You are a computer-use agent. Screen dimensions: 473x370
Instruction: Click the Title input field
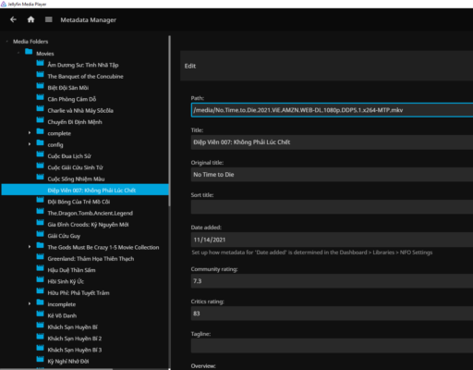click(x=332, y=142)
